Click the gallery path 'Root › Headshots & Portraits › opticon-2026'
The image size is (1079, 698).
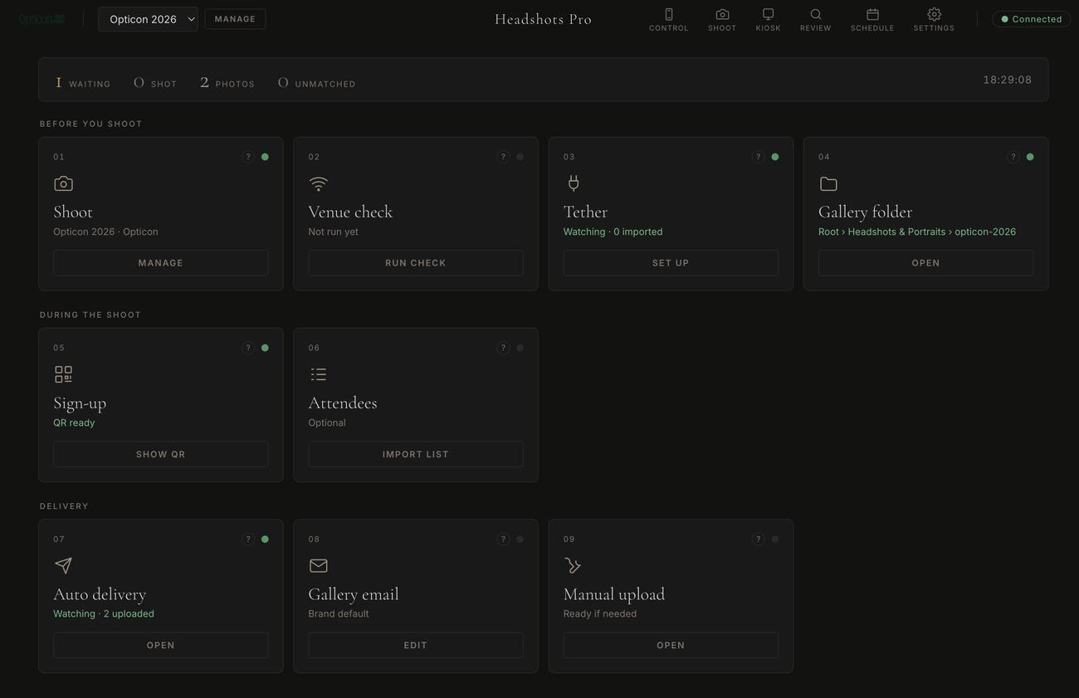point(917,232)
